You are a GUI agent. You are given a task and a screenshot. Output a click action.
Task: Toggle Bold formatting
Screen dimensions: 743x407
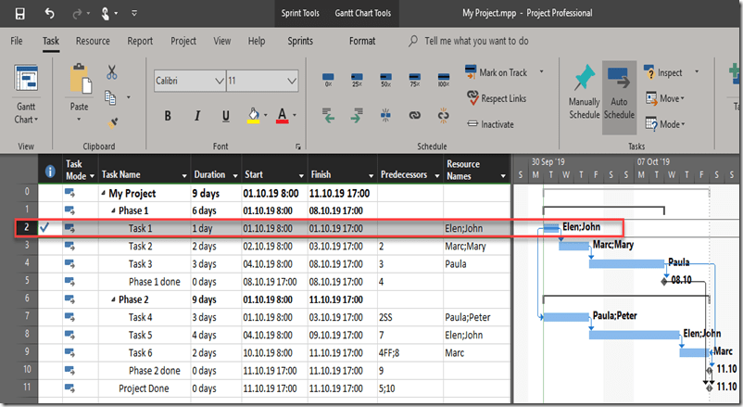click(168, 116)
